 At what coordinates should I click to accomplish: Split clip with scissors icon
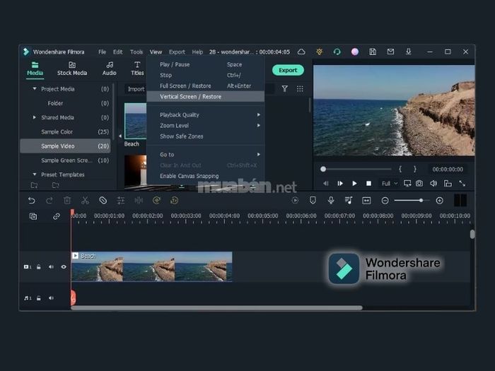(85, 200)
